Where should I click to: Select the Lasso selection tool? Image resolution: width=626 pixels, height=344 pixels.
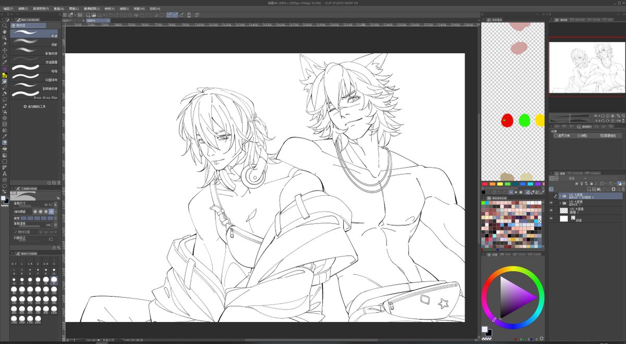pos(5,56)
